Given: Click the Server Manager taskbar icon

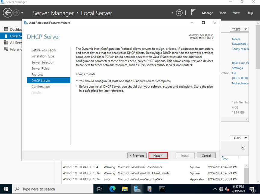Looking at the screenshot, I should click(x=137, y=189).
